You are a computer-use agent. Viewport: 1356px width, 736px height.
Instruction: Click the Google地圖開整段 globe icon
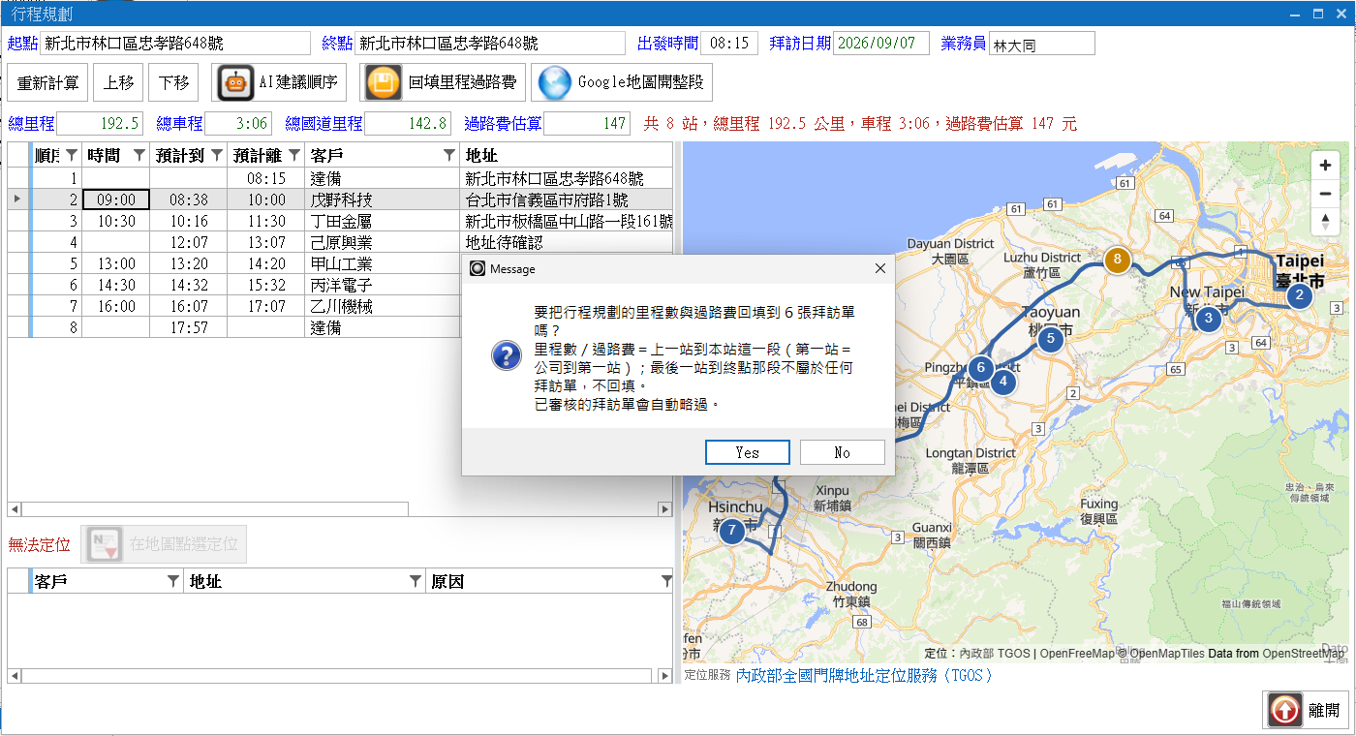[555, 82]
